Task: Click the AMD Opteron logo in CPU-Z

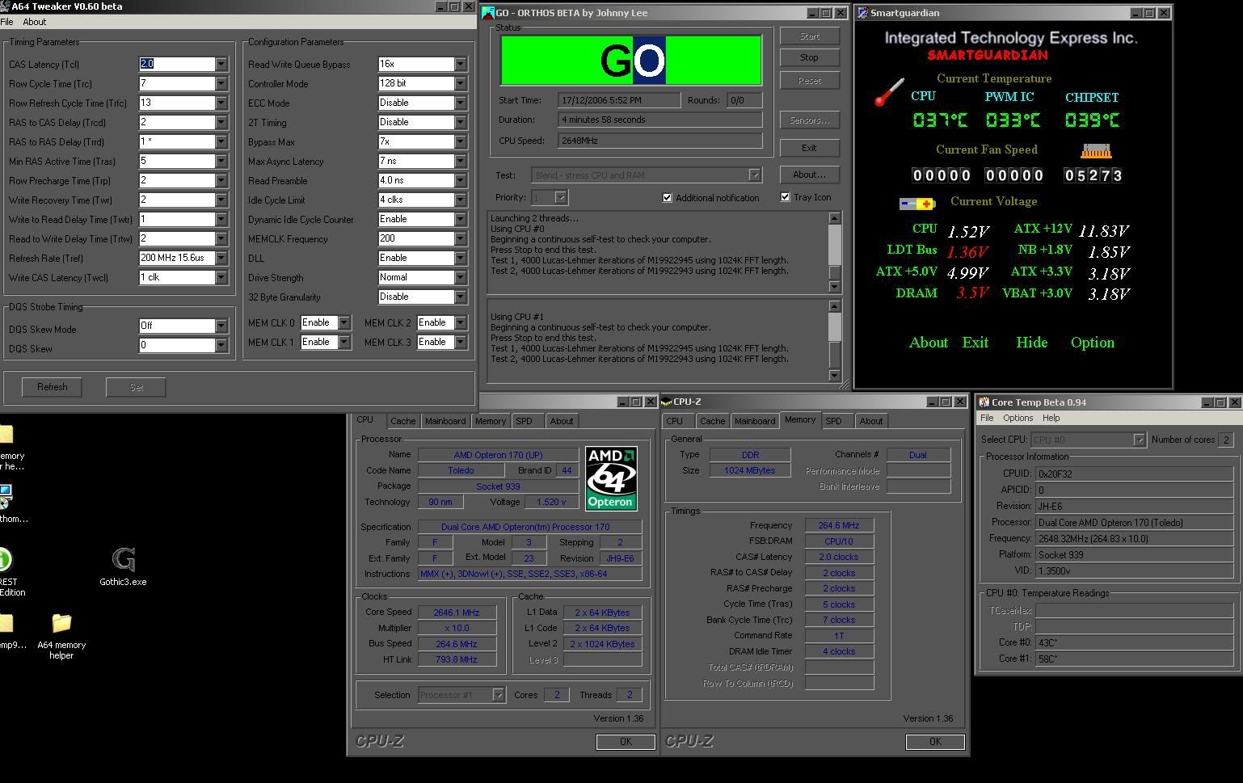Action: [611, 478]
